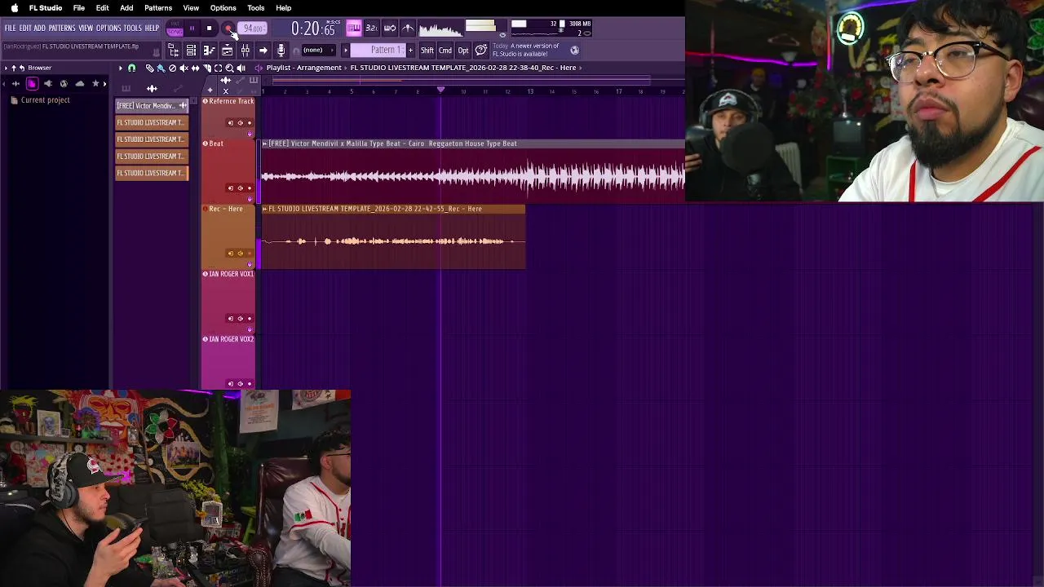
Task: Click the playlist horizontal scrollbar
Action: point(462,80)
